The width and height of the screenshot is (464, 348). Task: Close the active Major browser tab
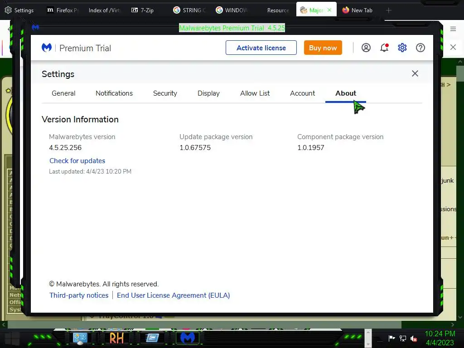coord(329,10)
